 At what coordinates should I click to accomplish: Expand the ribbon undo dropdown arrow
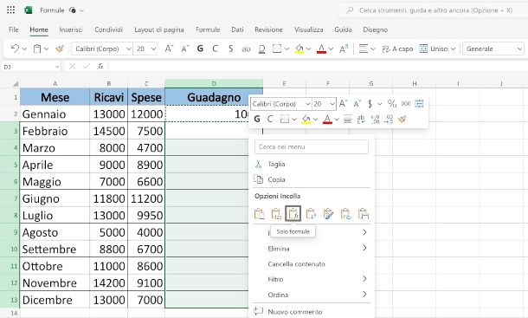(24, 49)
